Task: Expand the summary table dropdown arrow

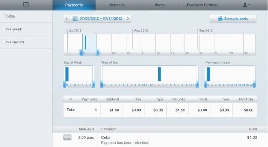Action: (x=71, y=99)
